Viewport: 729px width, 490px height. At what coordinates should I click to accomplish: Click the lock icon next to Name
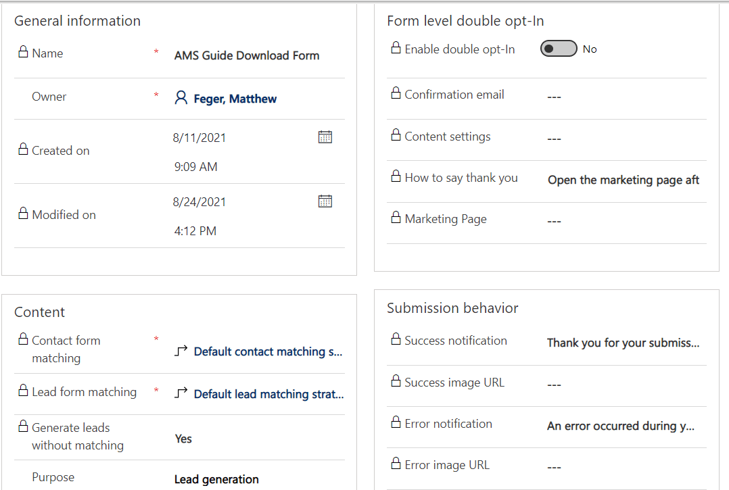click(x=24, y=52)
